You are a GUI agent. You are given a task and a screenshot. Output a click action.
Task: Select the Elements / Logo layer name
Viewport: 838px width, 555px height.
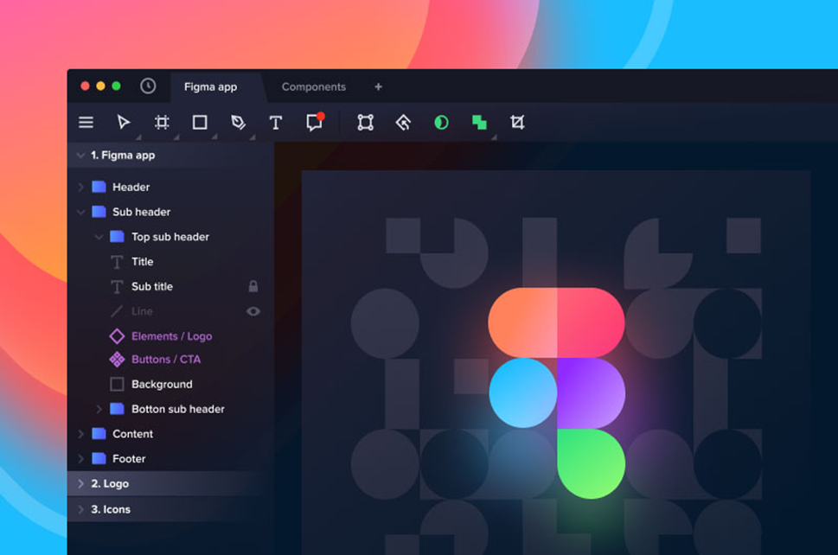[x=171, y=336]
